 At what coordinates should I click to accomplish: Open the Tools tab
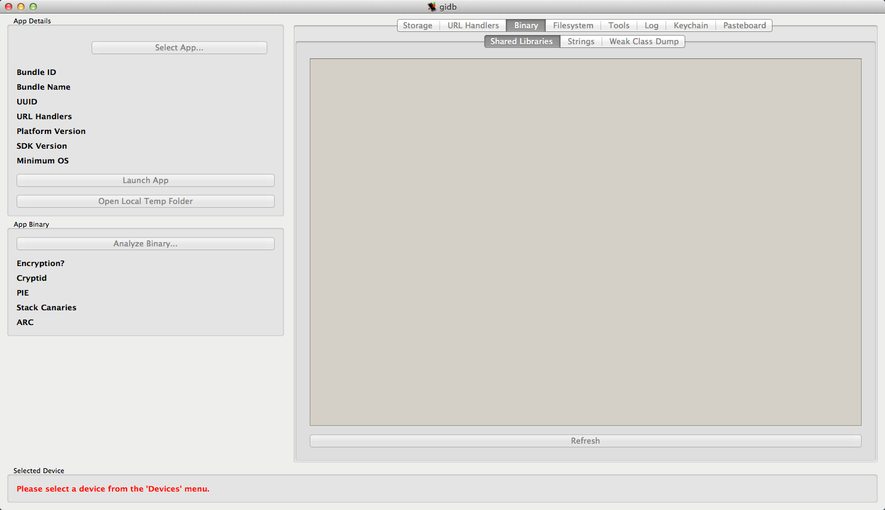[x=618, y=25]
